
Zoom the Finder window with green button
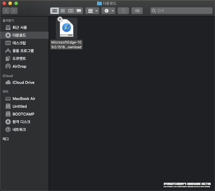16,3
